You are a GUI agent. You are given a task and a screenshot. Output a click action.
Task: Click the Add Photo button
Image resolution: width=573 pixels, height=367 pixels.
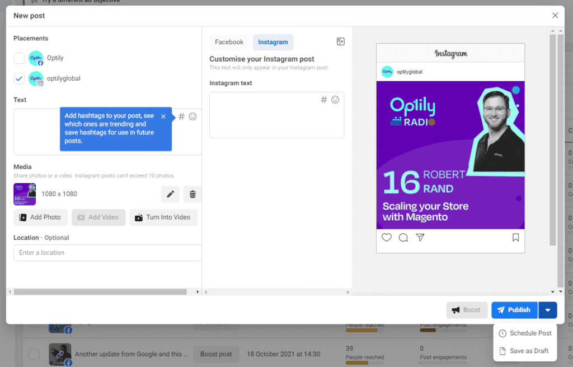pos(40,217)
